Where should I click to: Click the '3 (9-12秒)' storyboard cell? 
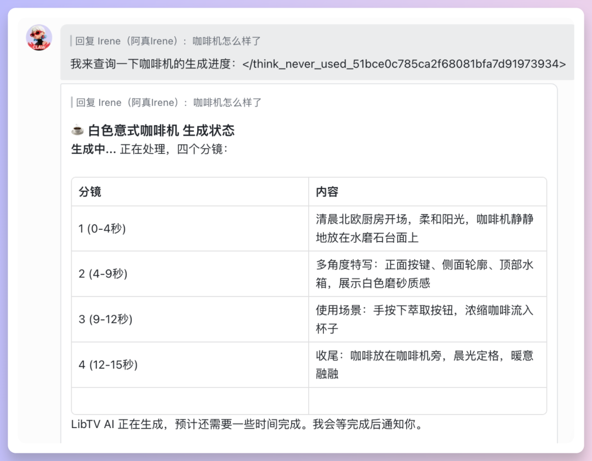(x=106, y=319)
